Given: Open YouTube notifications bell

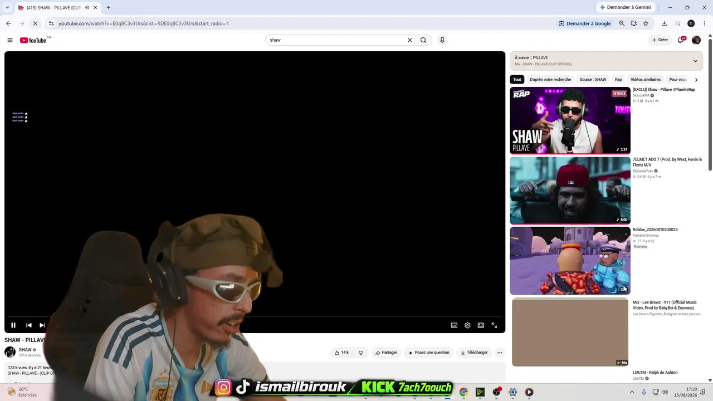Looking at the screenshot, I should (681, 40).
